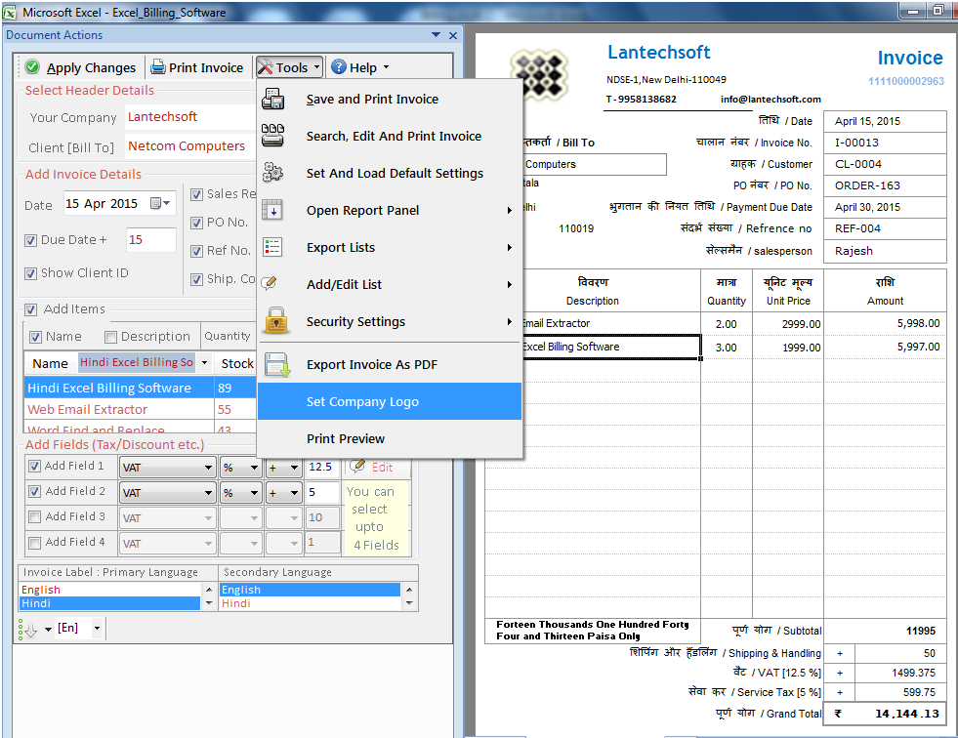958x738 pixels.
Task: Choose Print Preview from Tools menu
Action: (x=390, y=438)
